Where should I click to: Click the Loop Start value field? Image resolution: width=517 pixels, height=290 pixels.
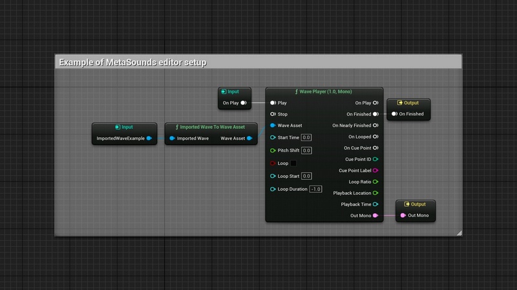tap(306, 176)
